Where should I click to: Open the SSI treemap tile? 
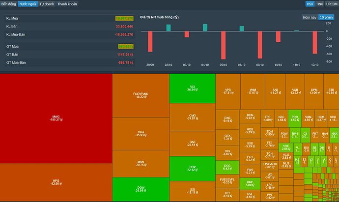coord(193,191)
